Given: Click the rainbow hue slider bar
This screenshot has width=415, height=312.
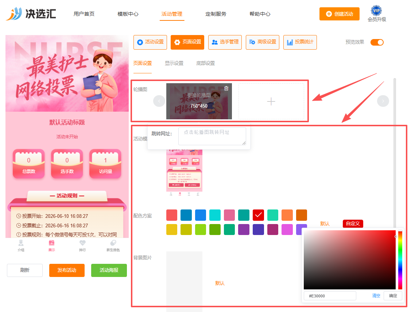Looking at the screenshot, I should 400,259.
